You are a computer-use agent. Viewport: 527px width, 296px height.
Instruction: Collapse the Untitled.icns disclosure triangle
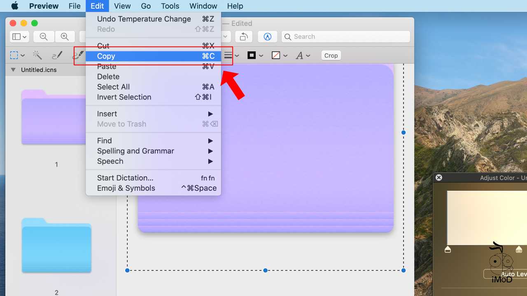tap(13, 70)
